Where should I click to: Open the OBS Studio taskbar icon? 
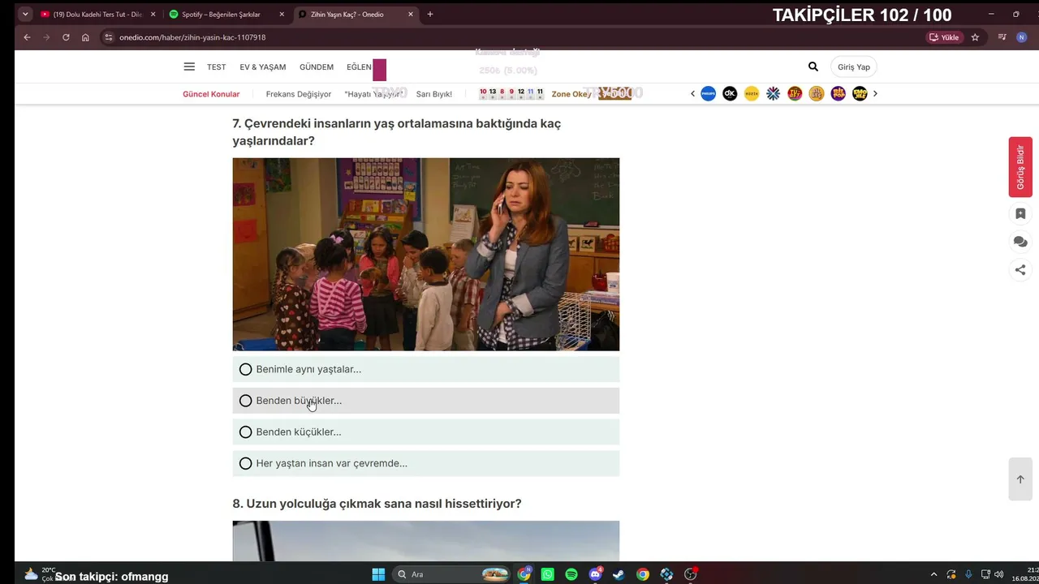coord(691,574)
